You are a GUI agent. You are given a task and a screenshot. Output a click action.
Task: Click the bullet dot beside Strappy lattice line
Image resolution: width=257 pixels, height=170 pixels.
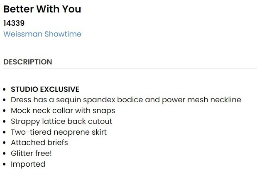point(5,122)
